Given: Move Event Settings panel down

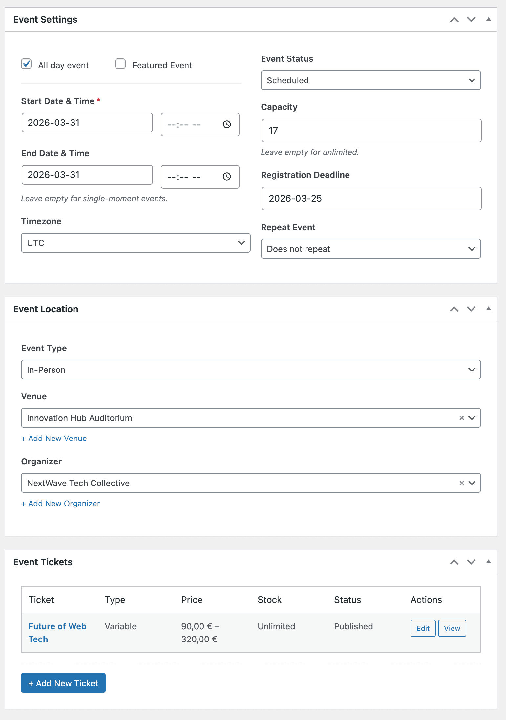Looking at the screenshot, I should point(471,20).
